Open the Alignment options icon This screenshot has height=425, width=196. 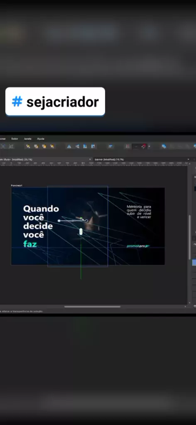[x=110, y=147]
